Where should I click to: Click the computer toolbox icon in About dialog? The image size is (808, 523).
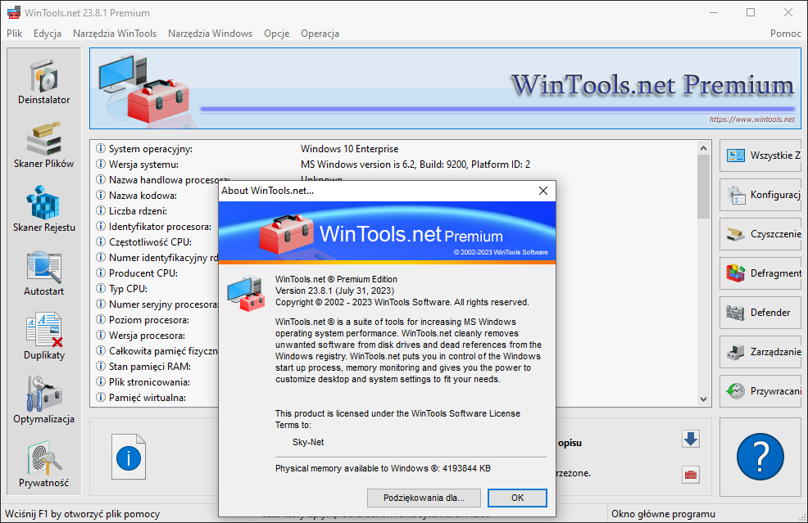coord(247,293)
